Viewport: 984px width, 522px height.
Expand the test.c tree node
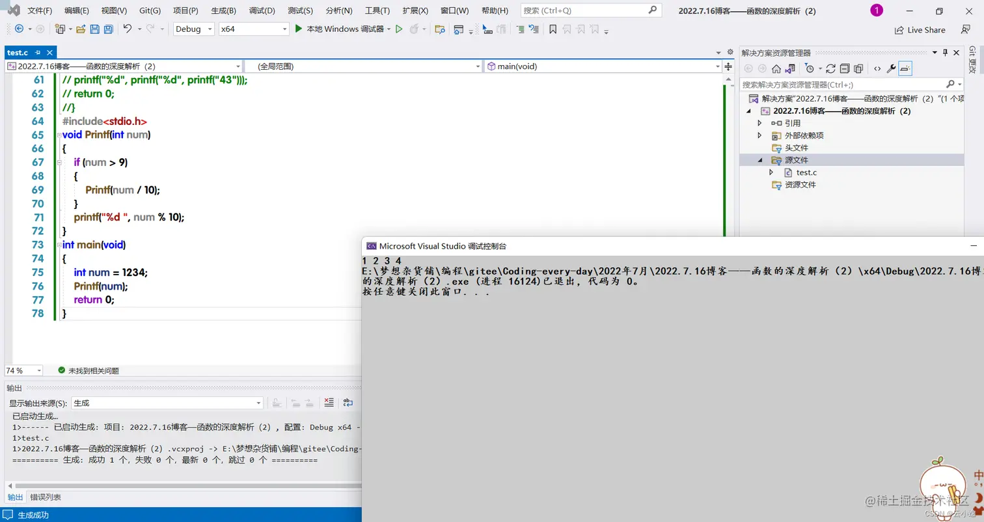[771, 172]
